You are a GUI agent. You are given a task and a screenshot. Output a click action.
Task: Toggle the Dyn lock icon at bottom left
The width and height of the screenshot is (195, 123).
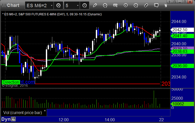pyautogui.click(x=13, y=119)
